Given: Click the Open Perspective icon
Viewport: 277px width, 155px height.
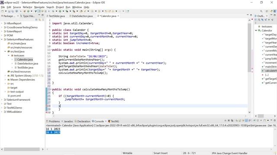Looking at the screenshot, I should point(267,11).
